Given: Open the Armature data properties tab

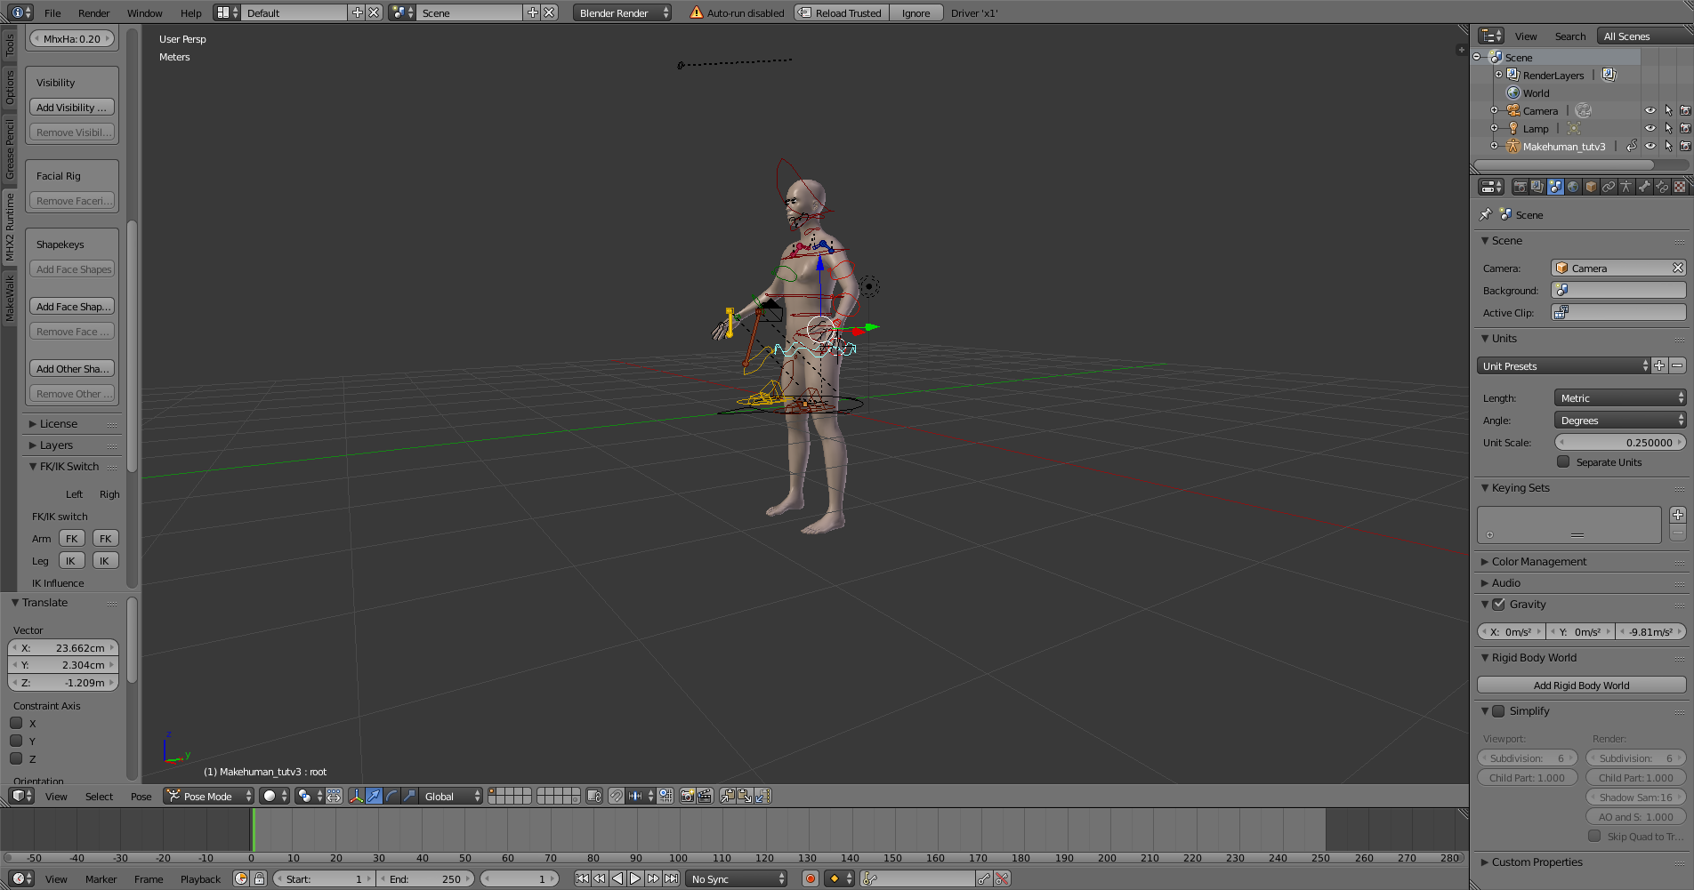Looking at the screenshot, I should pos(1626,187).
